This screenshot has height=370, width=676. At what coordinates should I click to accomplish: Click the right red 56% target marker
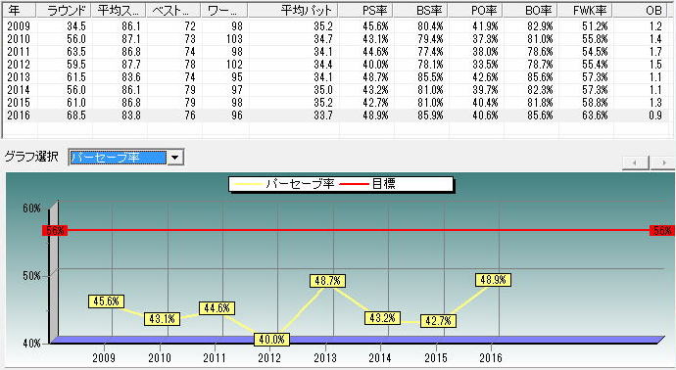click(x=662, y=230)
